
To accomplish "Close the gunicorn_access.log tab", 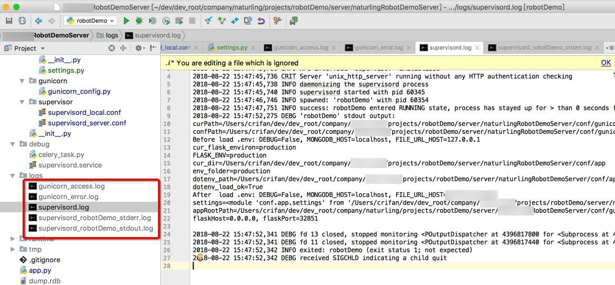I will click(x=334, y=48).
